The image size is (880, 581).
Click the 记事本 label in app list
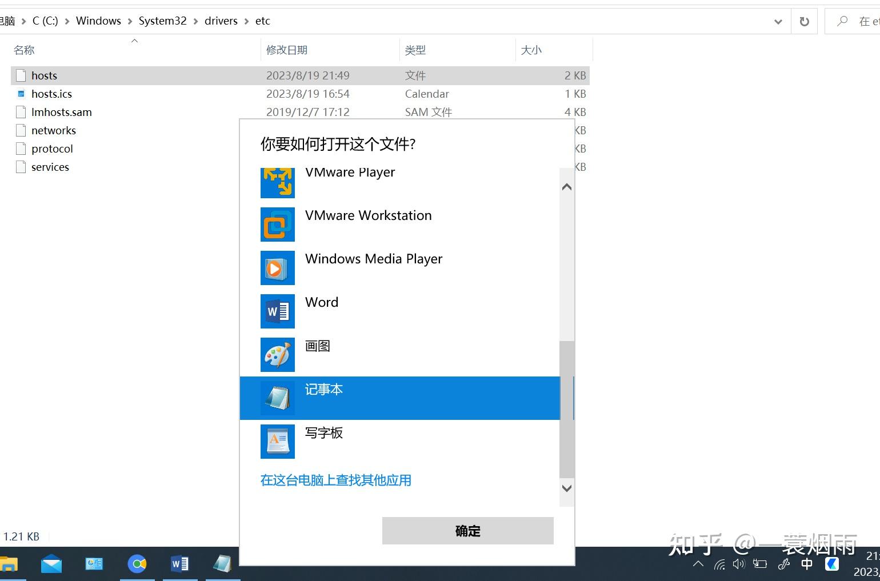pyautogui.click(x=324, y=390)
